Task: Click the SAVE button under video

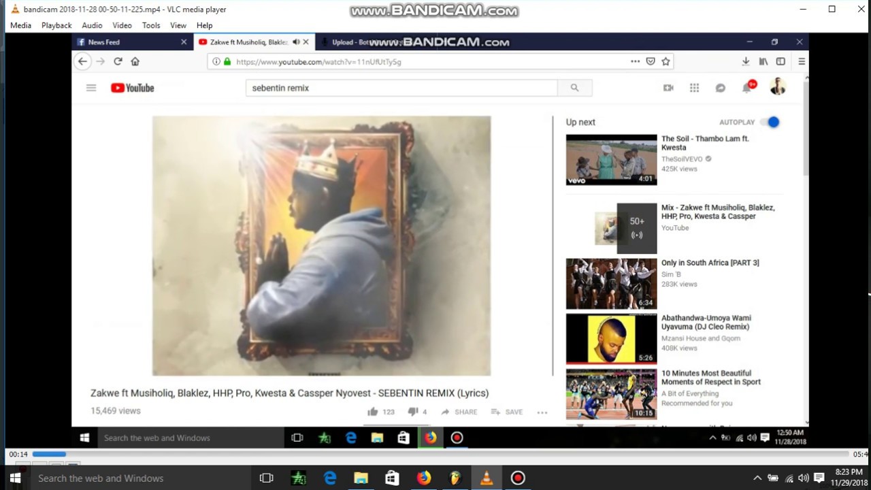Action: 507,412
